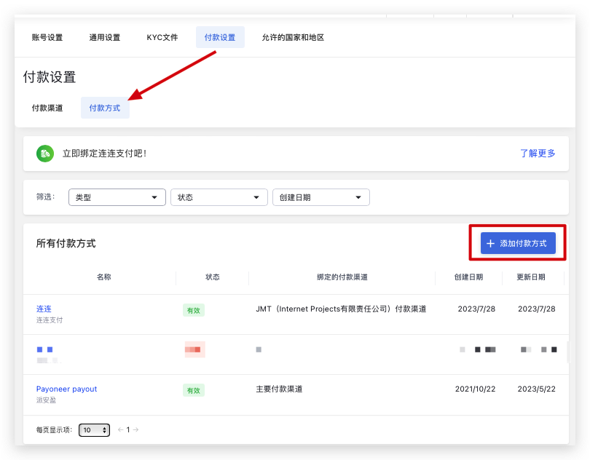Open the 类型 filter dropdown
The height and width of the screenshot is (460, 590).
[x=117, y=197]
